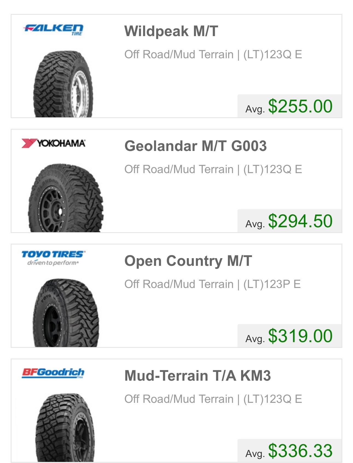Click the $294.50 average price badge
The height and width of the screenshot is (463, 353).
(x=290, y=221)
